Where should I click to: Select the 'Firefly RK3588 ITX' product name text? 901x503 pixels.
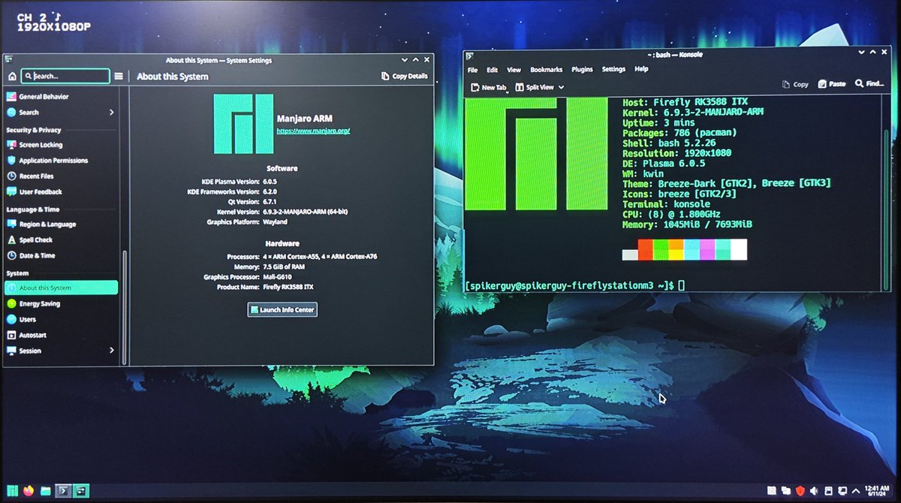coord(288,288)
